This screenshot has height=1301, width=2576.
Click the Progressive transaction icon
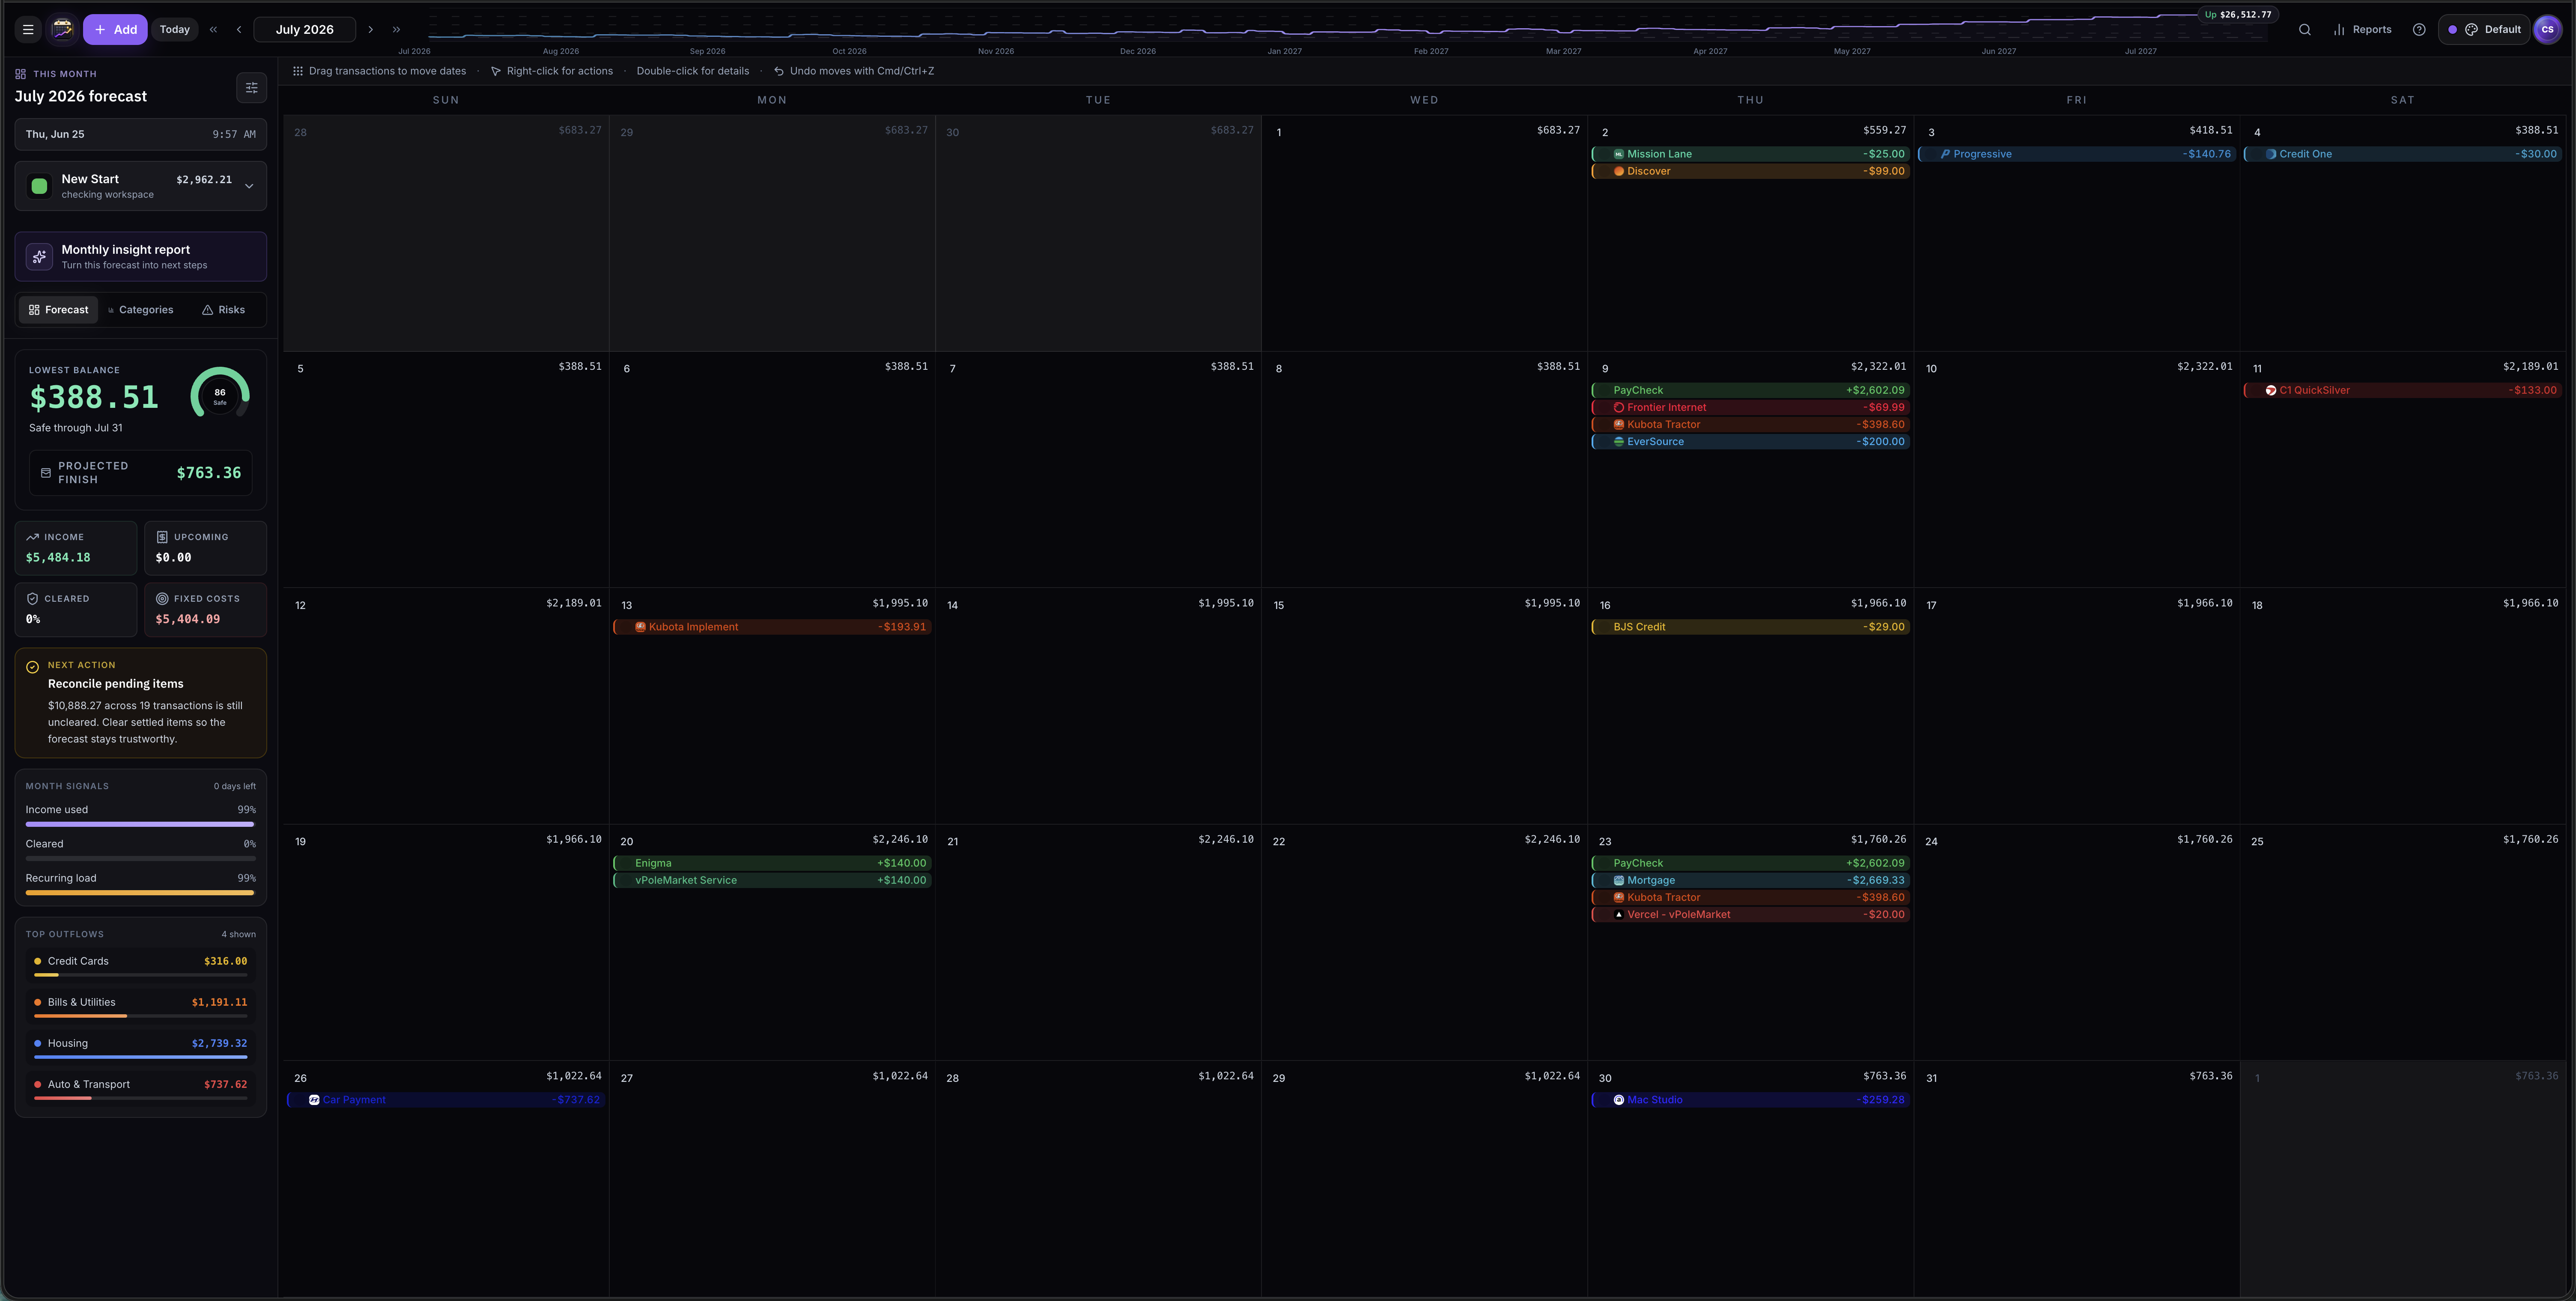point(1945,154)
